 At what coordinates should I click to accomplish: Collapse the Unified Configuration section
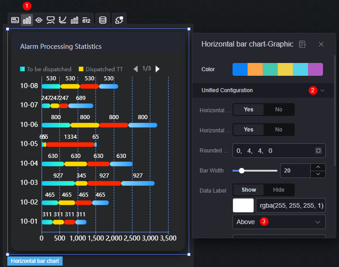[323, 90]
